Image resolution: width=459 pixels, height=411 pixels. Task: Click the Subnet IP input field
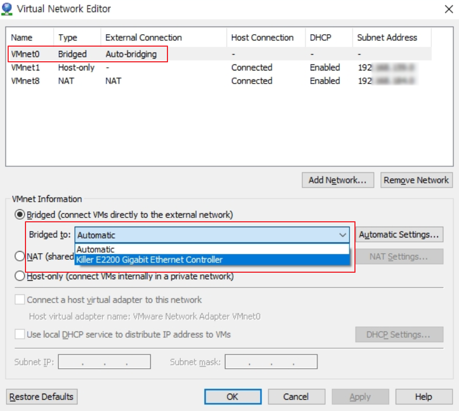point(104,362)
